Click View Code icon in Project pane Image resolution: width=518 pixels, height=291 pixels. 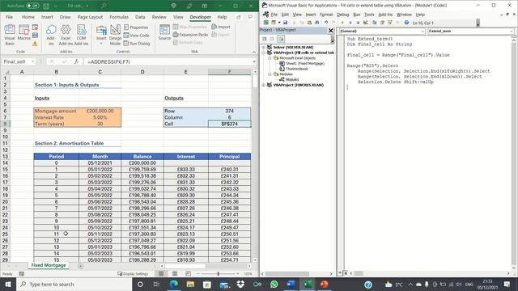[265, 39]
